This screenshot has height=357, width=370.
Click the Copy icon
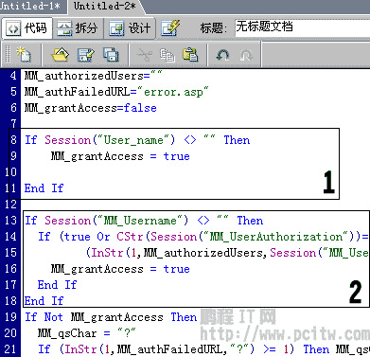167,55
